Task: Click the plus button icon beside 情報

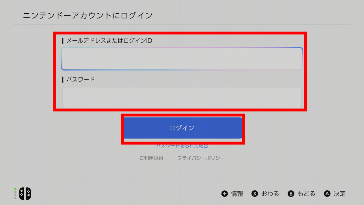Action: pos(224,194)
